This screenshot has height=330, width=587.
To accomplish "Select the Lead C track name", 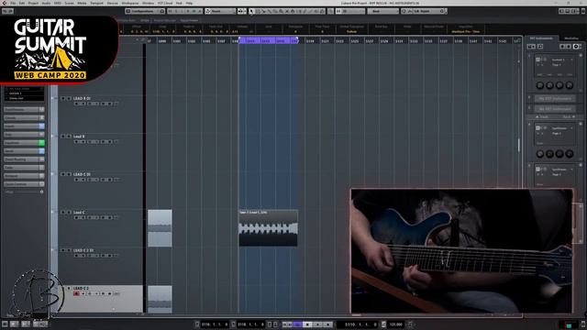I will tap(79, 213).
